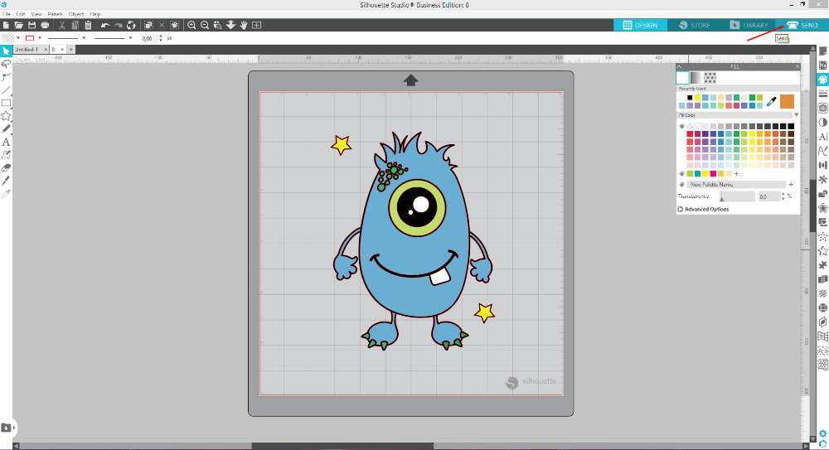This screenshot has height=450, width=829.
Task: Select the Lasso selection tool
Action: coord(6,64)
